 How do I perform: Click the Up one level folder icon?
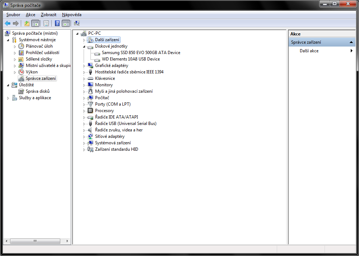[x=27, y=24]
